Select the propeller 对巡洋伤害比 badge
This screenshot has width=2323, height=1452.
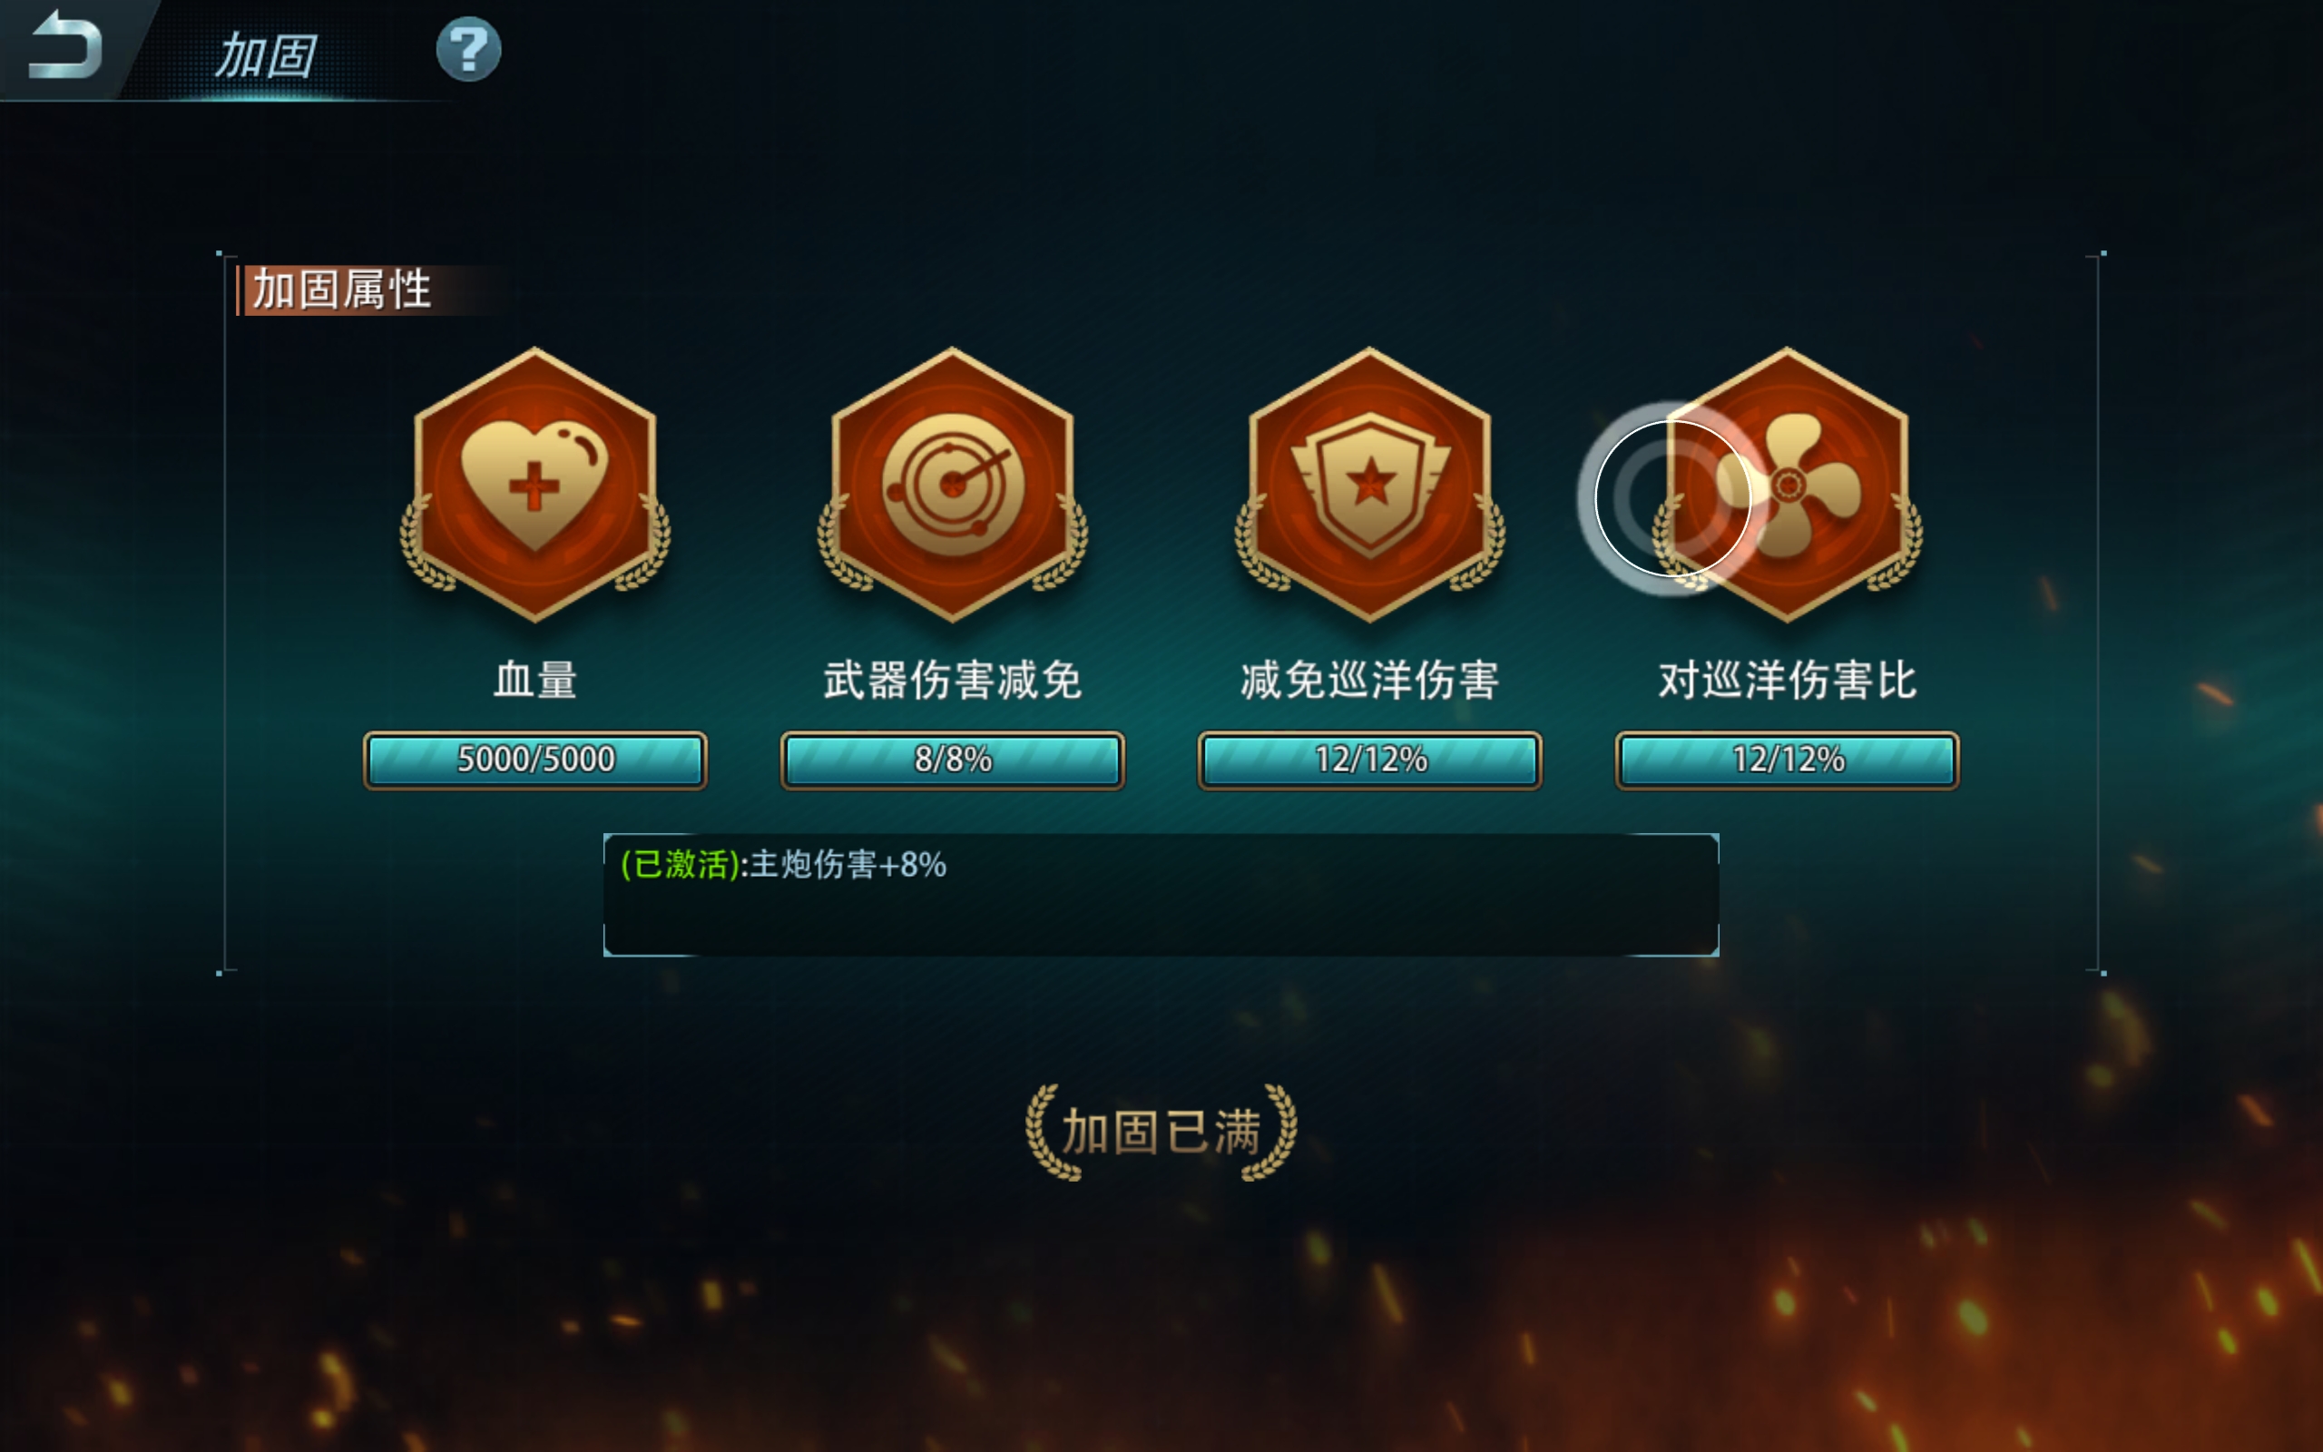(1787, 485)
